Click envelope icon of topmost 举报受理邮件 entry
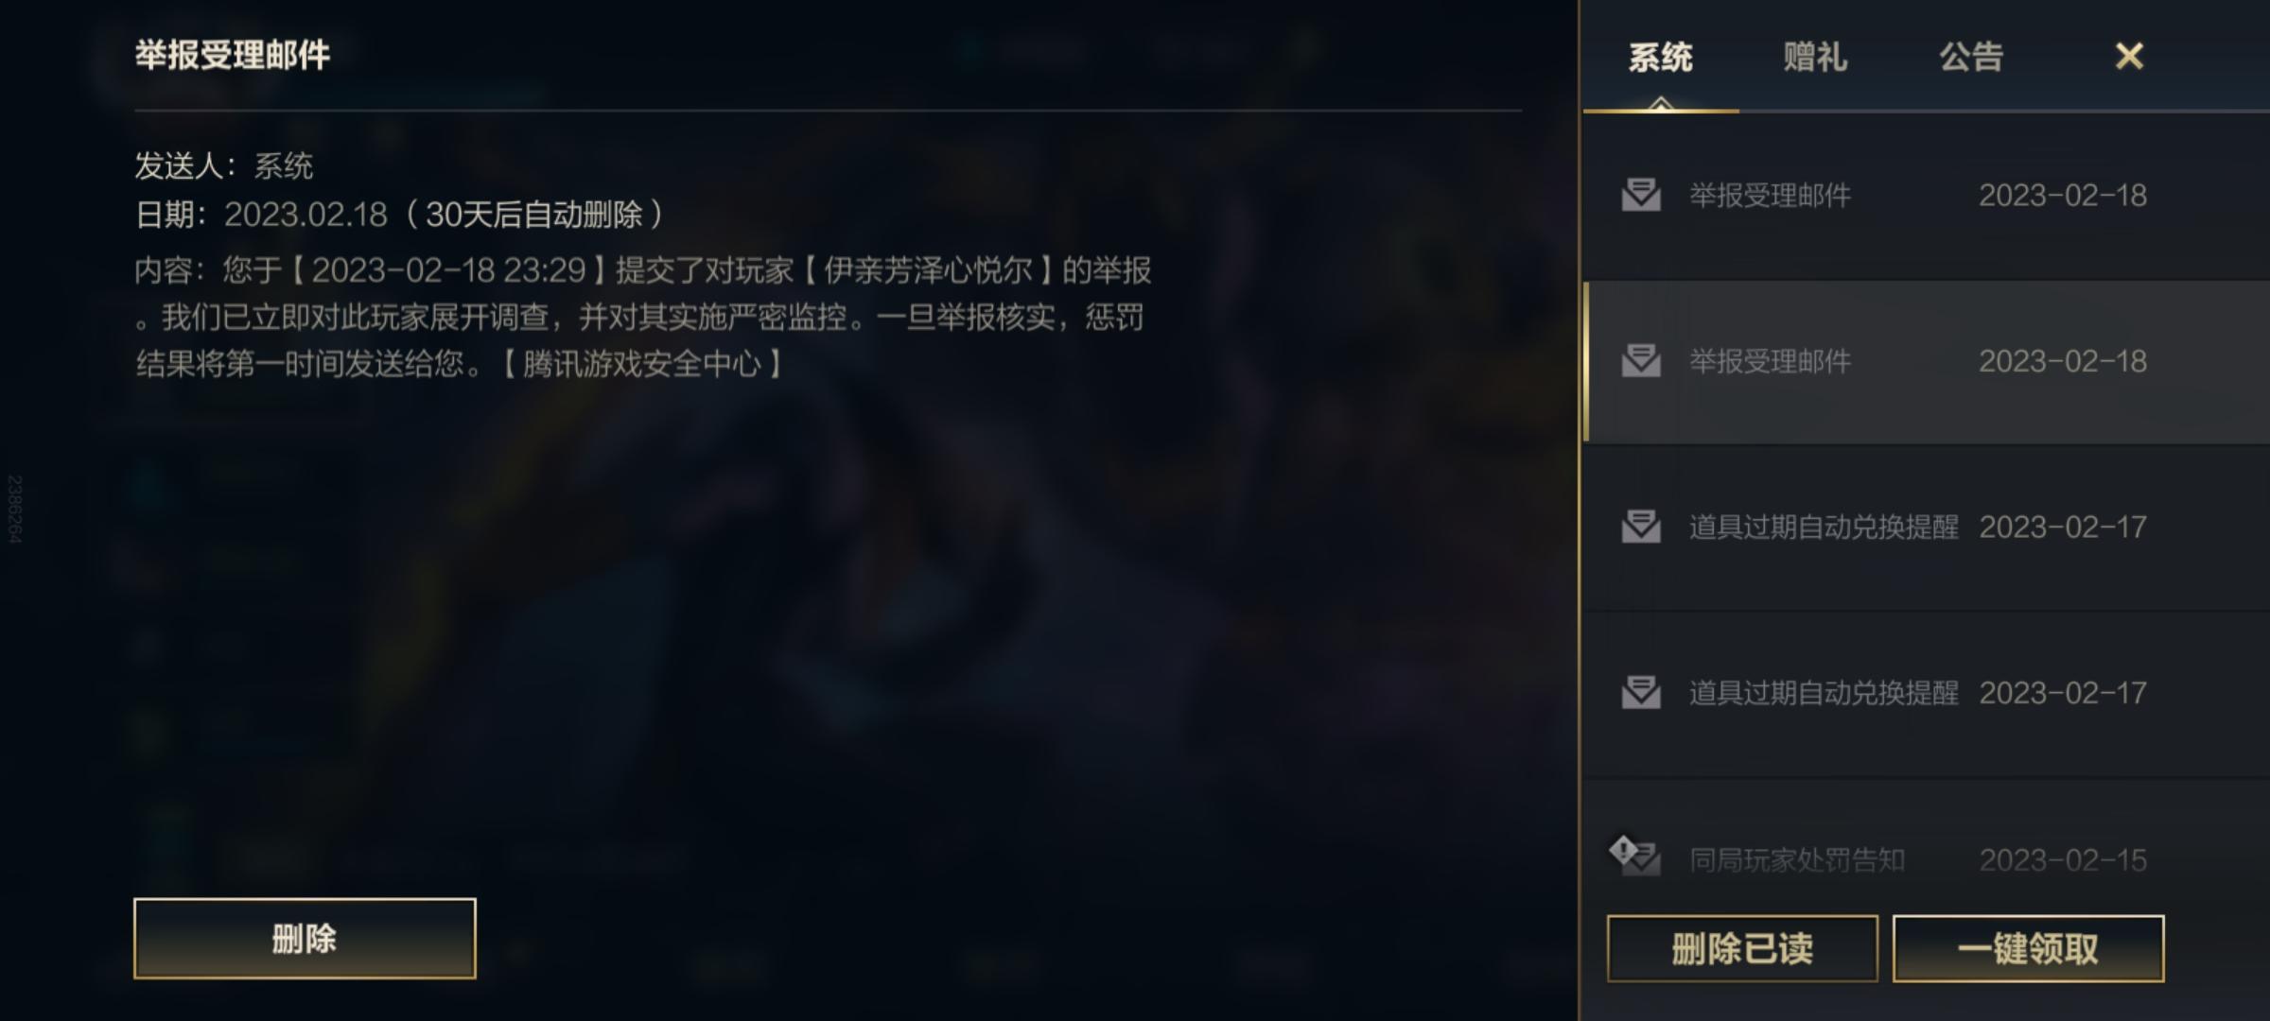The image size is (2270, 1021). click(x=1641, y=195)
